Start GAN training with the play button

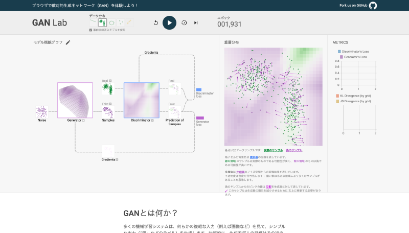(169, 23)
